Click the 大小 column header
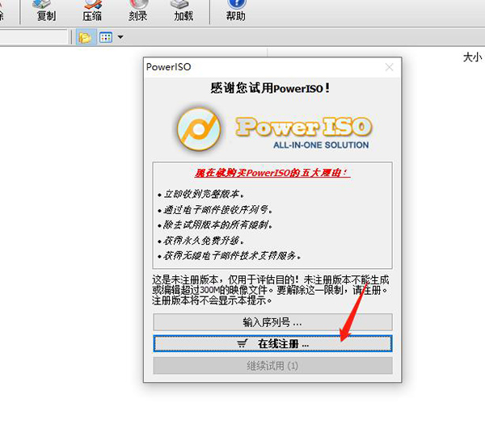This screenshot has height=424, width=485. 472,57
